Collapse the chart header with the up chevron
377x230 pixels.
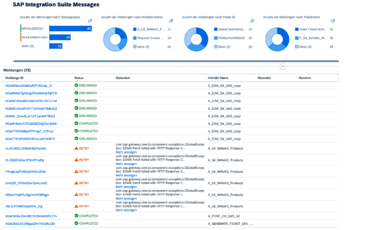283,67
